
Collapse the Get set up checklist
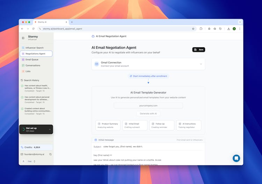coord(50,129)
